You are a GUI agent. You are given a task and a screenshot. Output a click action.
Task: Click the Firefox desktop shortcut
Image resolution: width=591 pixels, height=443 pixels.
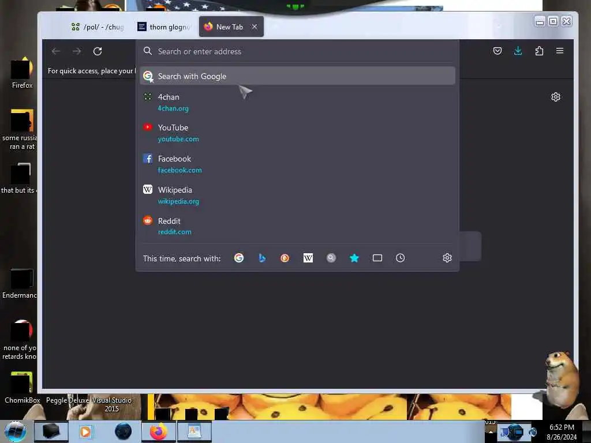22,73
